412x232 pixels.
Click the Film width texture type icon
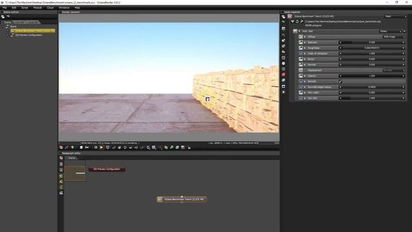pyautogui.click(x=301, y=93)
